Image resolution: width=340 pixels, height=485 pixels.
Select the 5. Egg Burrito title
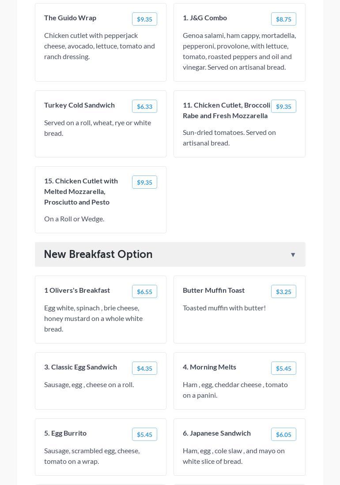[65, 433]
